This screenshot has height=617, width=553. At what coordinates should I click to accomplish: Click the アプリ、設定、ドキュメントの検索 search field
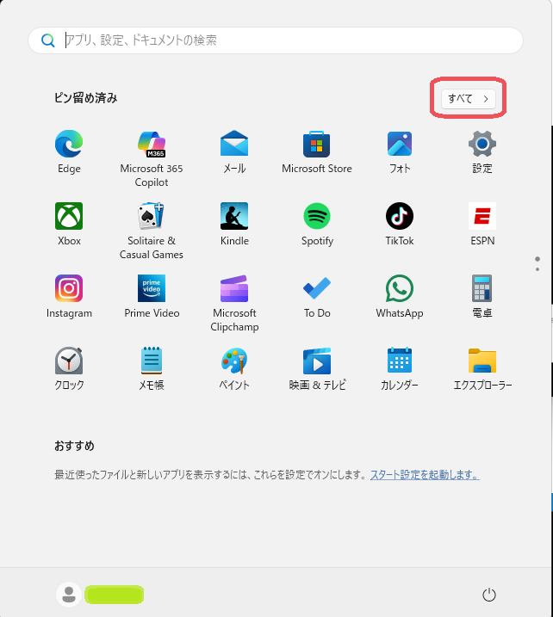pos(276,40)
